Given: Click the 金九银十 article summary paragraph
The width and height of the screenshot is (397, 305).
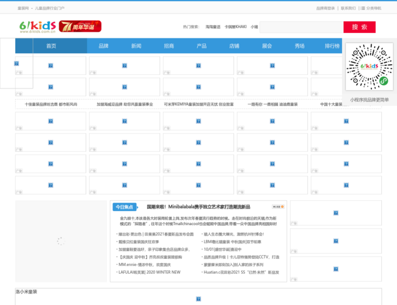Looking at the screenshot, I should click(x=198, y=221).
